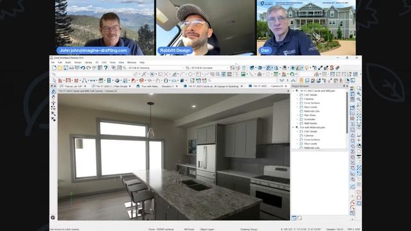The width and height of the screenshot is (411, 231).
Task: Switch to the Plan Simple tab
Action: point(111,86)
